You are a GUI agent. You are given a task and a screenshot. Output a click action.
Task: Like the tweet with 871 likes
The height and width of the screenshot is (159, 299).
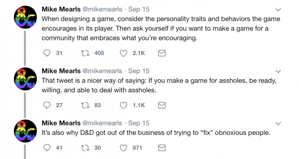pos(123,148)
